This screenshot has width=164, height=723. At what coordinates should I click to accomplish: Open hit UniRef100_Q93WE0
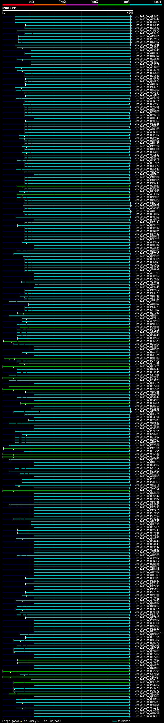point(147,17)
